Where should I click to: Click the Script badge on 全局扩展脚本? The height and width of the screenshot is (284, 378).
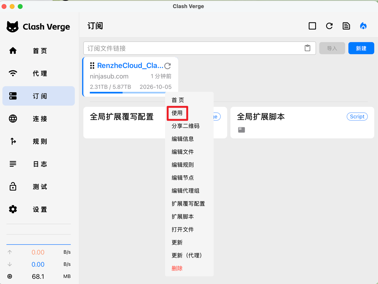click(357, 116)
